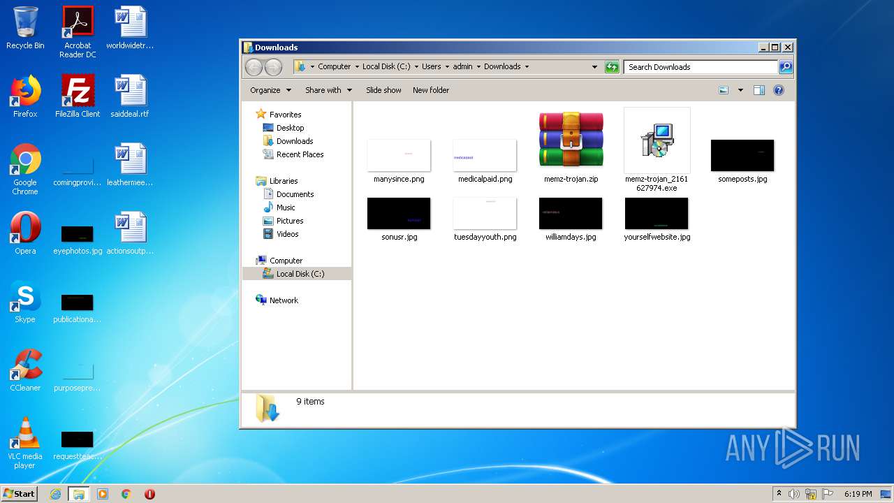Viewport: 894px width, 503px height.
Task: Click the clock showing 6:19 PM
Action: tap(858, 494)
